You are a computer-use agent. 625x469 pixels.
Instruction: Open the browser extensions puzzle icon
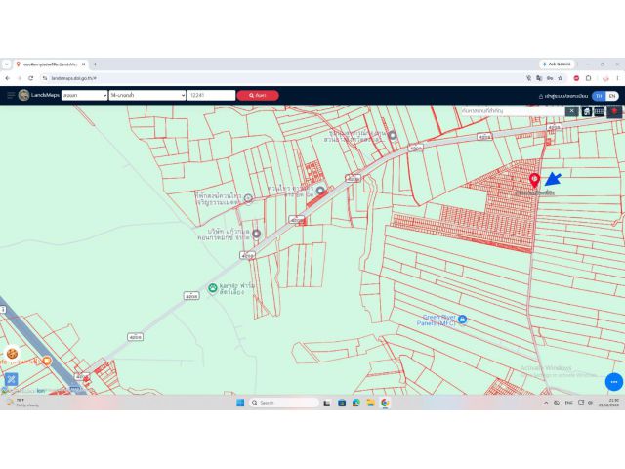588,78
